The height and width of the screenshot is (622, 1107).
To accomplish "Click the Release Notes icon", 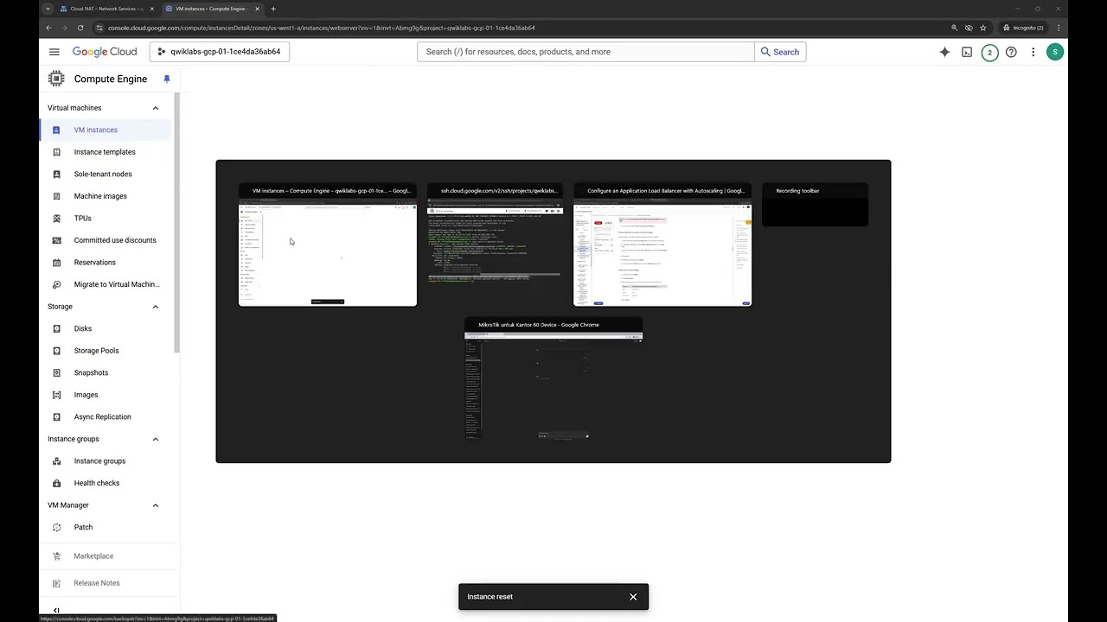I will pos(57,583).
